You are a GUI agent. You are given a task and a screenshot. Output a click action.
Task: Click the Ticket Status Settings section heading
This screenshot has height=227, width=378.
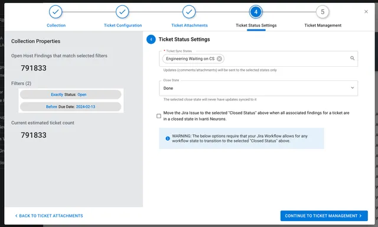pos(184,40)
